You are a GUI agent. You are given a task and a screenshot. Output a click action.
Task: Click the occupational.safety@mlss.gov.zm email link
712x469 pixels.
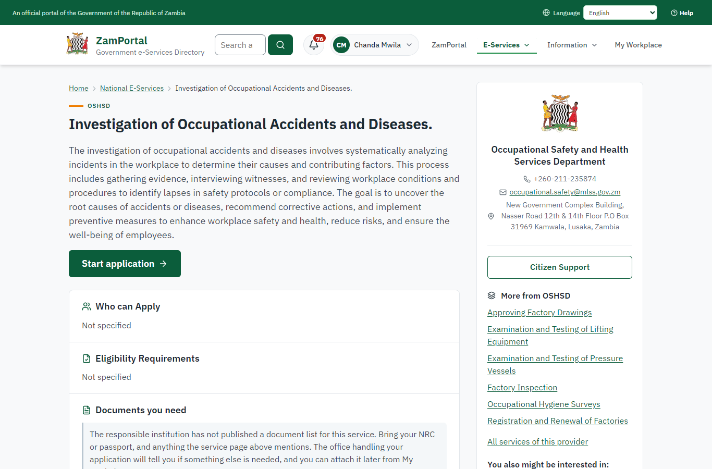[565, 192]
